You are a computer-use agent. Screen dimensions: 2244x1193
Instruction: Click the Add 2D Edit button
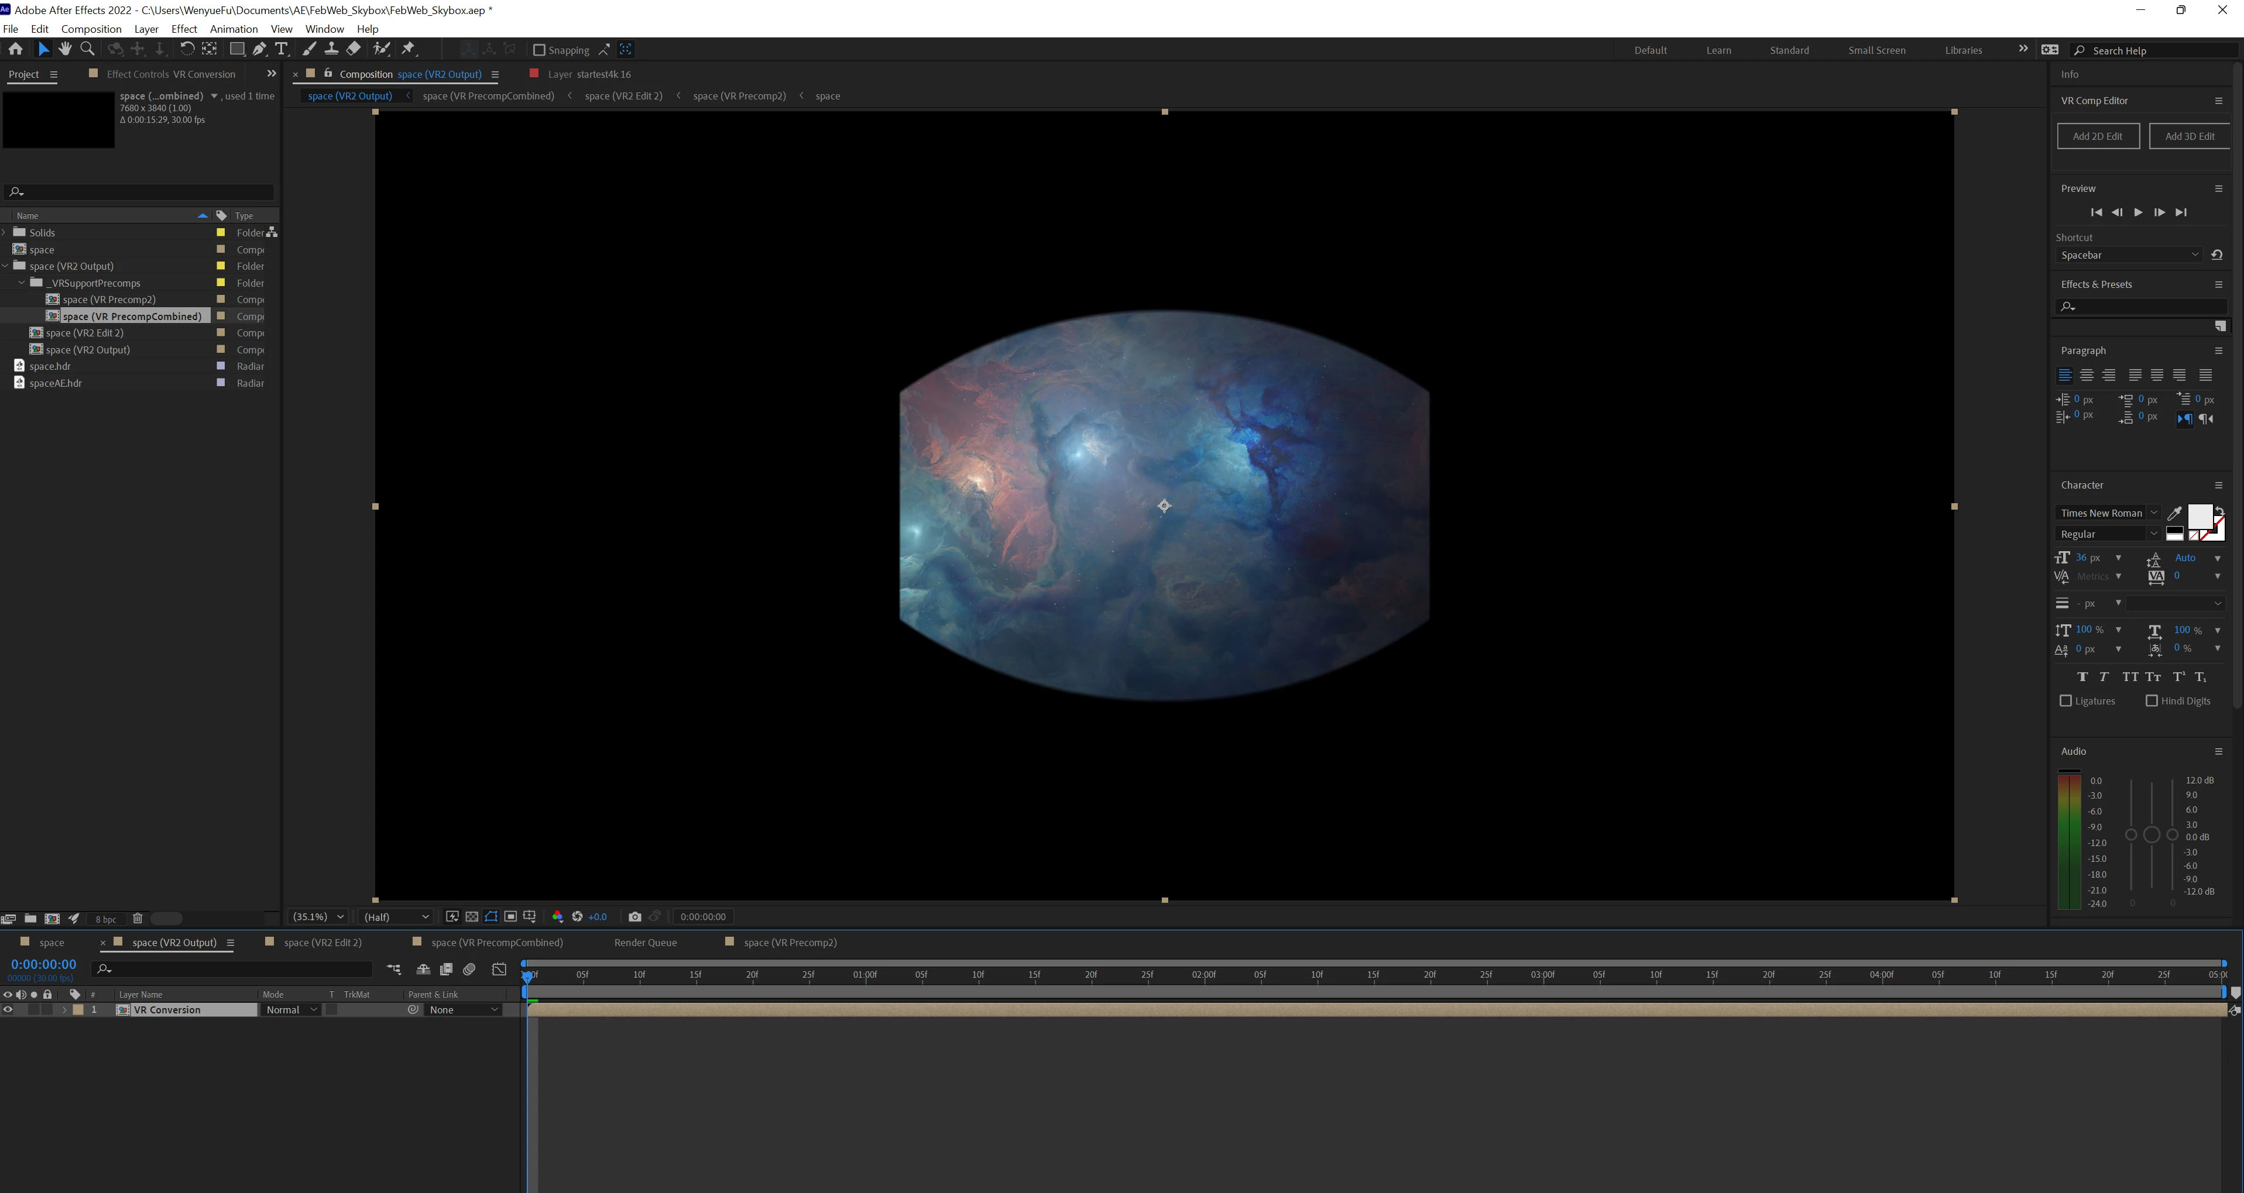[x=2098, y=136]
